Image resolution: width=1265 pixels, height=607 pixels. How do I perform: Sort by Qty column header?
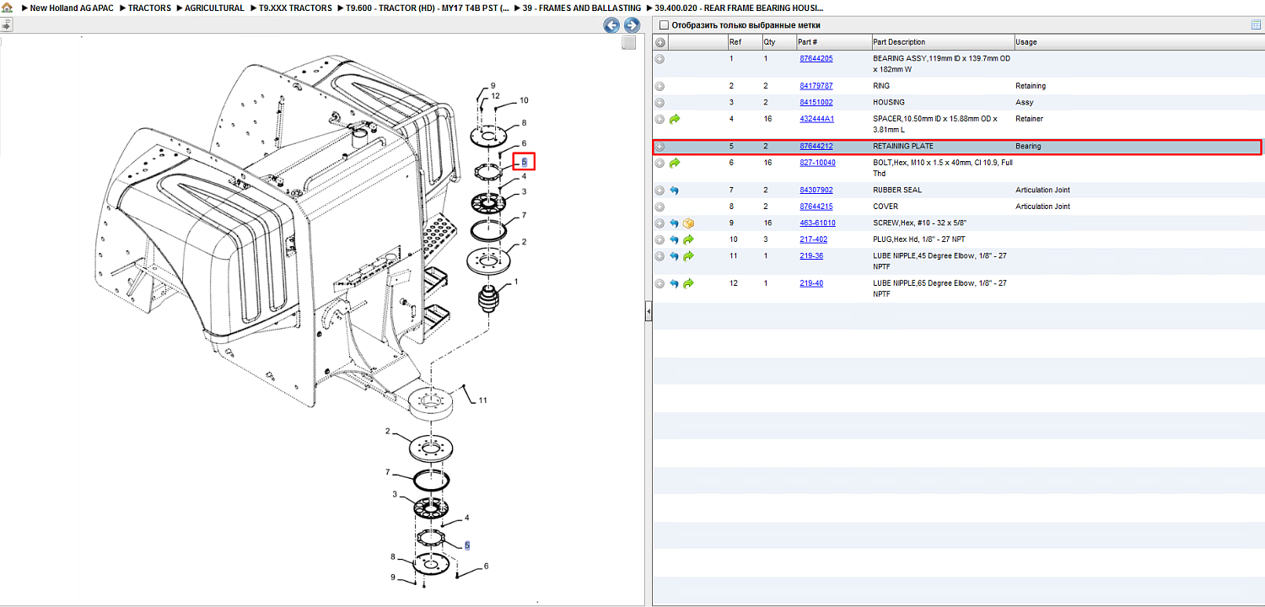[x=778, y=42]
